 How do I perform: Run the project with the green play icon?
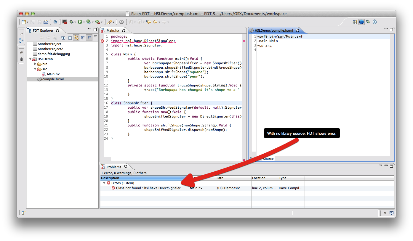80,22
